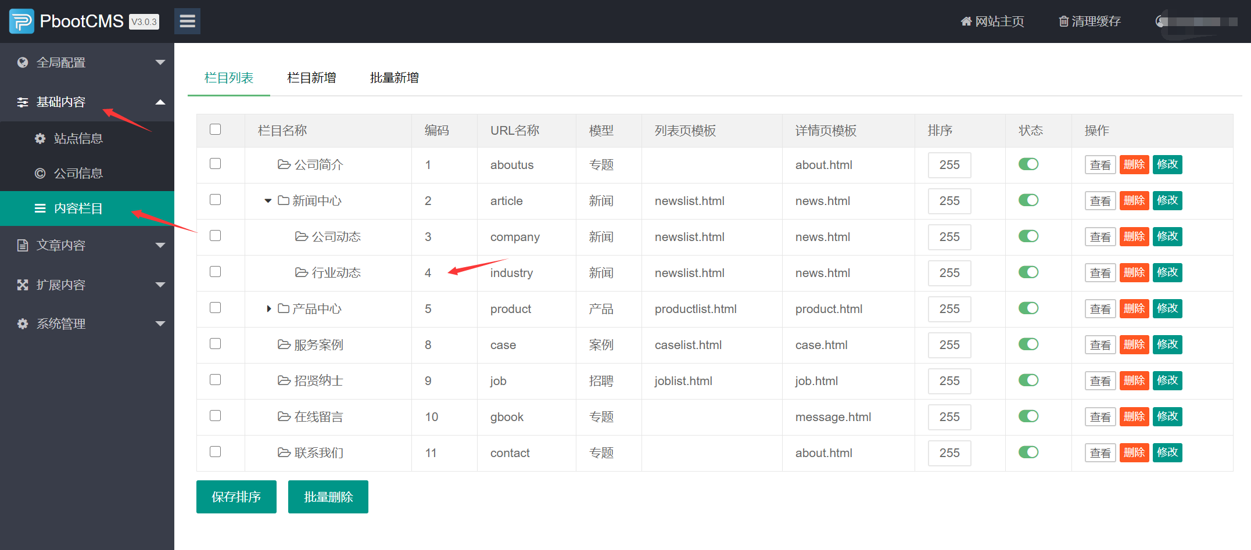This screenshot has width=1251, height=550.
Task: Check the checkbox for 行业动态 row
Action: [x=215, y=271]
